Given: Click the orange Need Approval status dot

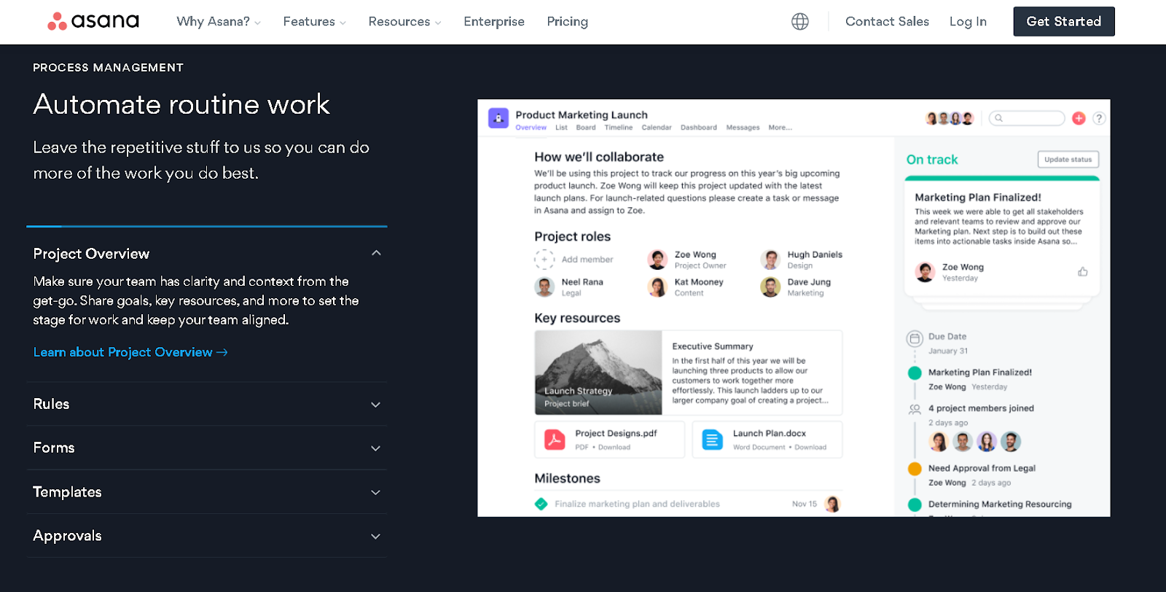Looking at the screenshot, I should click(915, 469).
